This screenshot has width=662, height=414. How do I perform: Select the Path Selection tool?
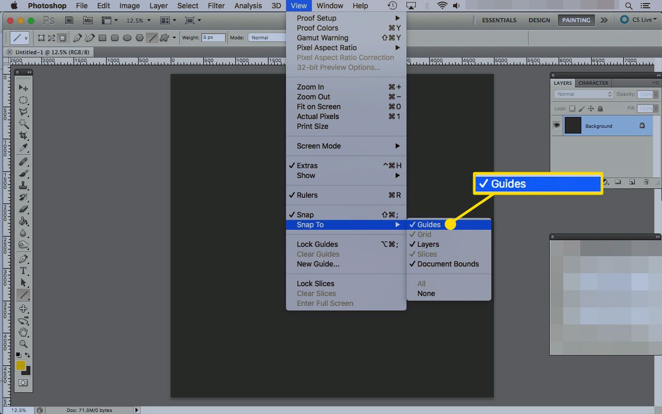point(23,283)
